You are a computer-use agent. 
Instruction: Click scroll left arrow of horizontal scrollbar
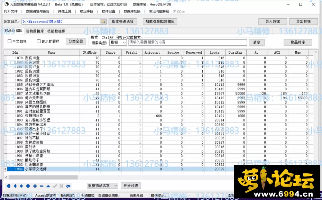[x=6, y=177]
